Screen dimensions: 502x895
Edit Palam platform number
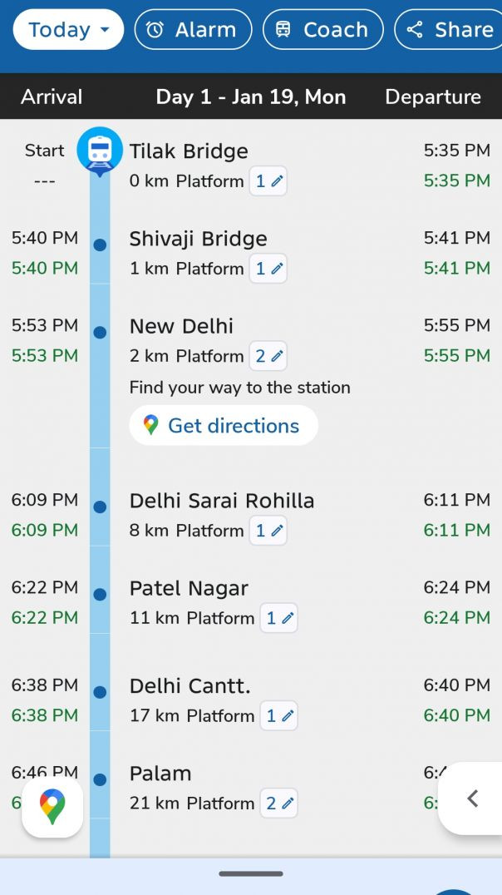(278, 804)
